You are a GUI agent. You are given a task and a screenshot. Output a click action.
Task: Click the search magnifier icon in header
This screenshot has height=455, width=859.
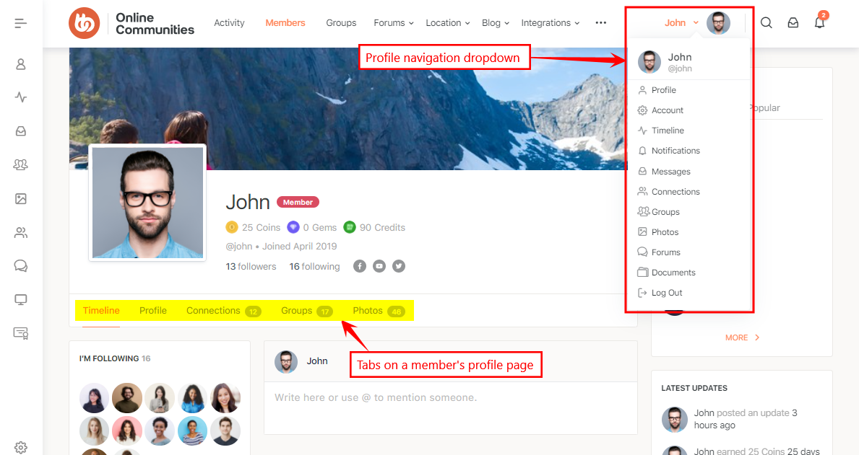pos(767,23)
